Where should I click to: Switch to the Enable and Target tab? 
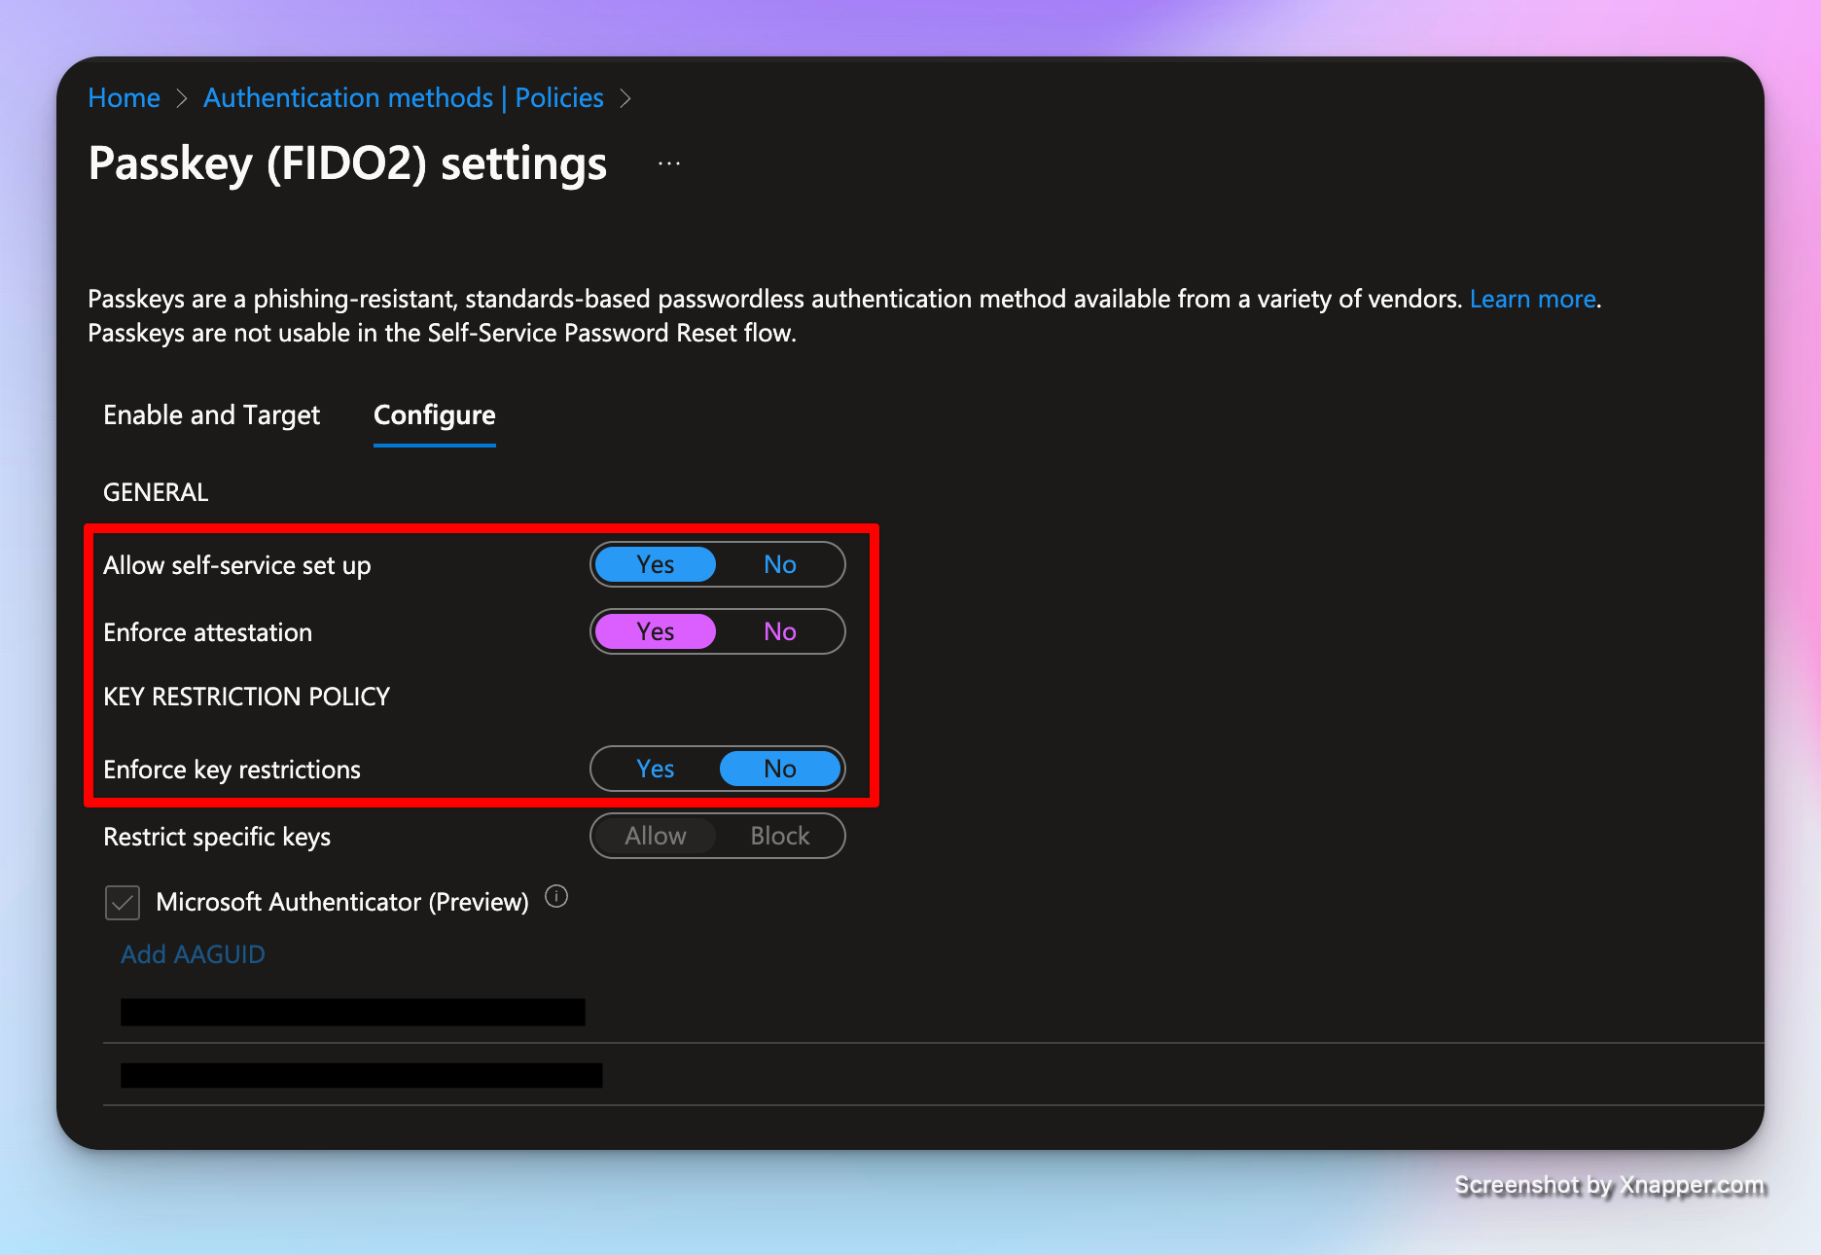click(211, 415)
